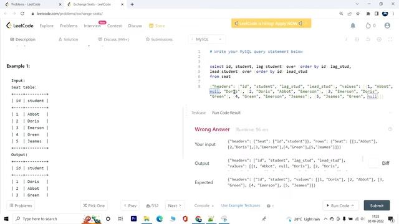The width and height of the screenshot is (399, 224).
Task: Click the braces format code icon
Action: pos(357,39)
